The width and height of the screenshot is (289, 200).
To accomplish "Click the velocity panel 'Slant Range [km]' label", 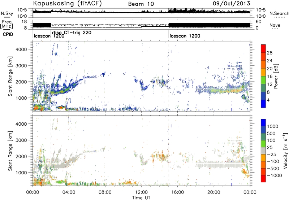I will (x=10, y=151).
